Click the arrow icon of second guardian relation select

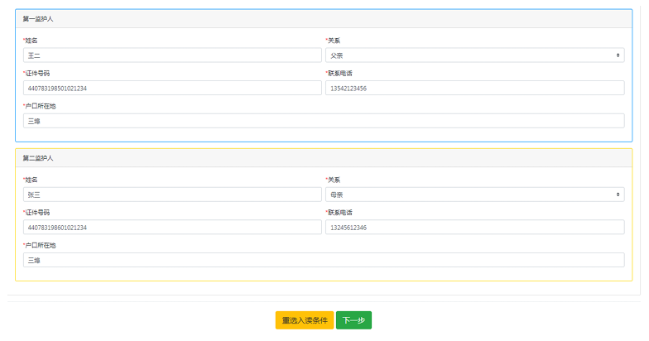pyautogui.click(x=618, y=195)
